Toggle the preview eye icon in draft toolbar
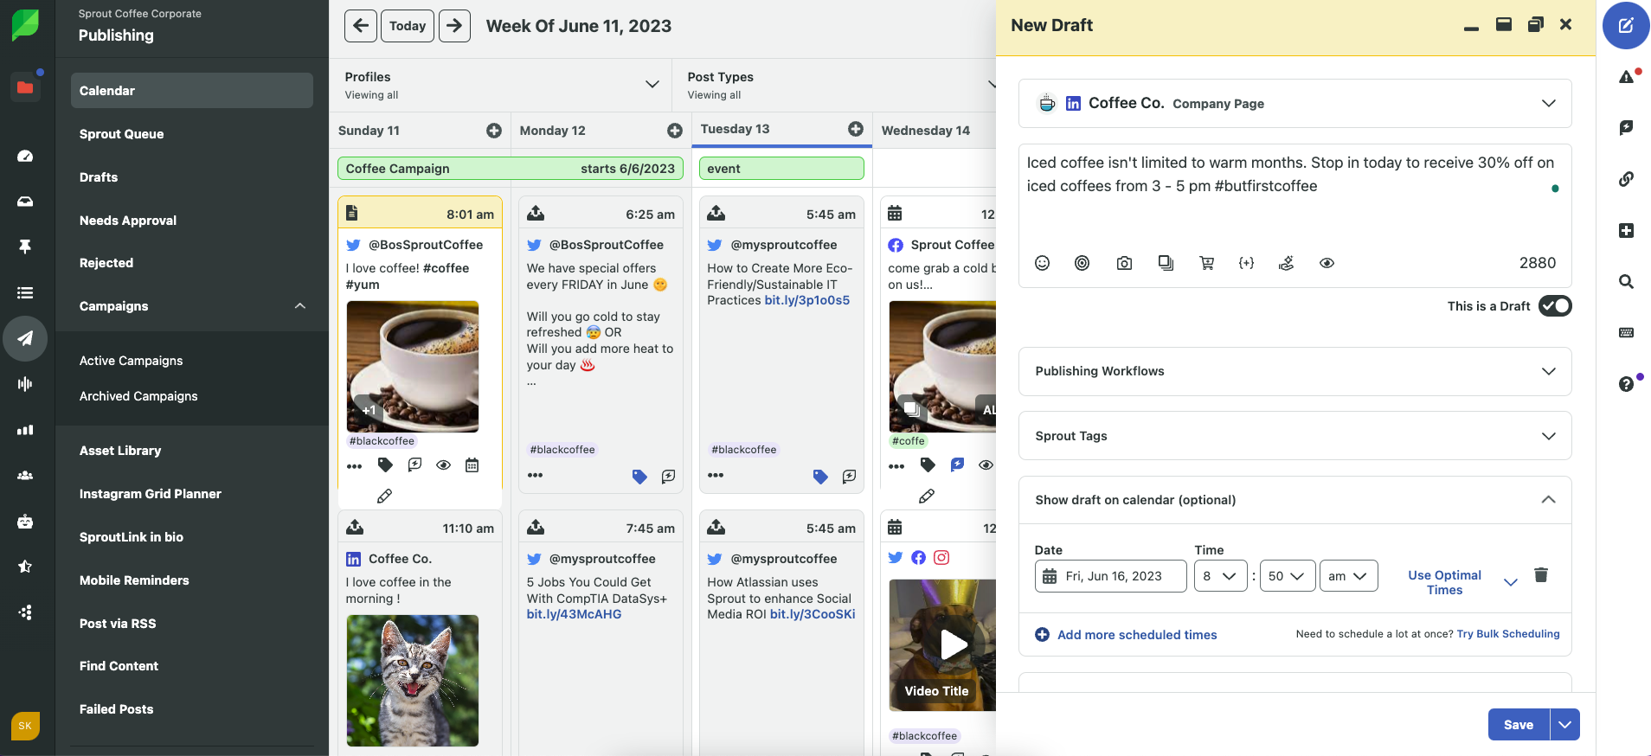 tap(1327, 263)
